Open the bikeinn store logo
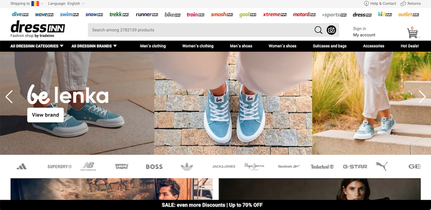 click(172, 14)
